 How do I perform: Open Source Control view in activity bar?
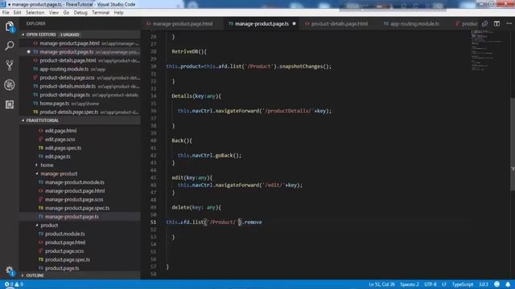(10, 65)
